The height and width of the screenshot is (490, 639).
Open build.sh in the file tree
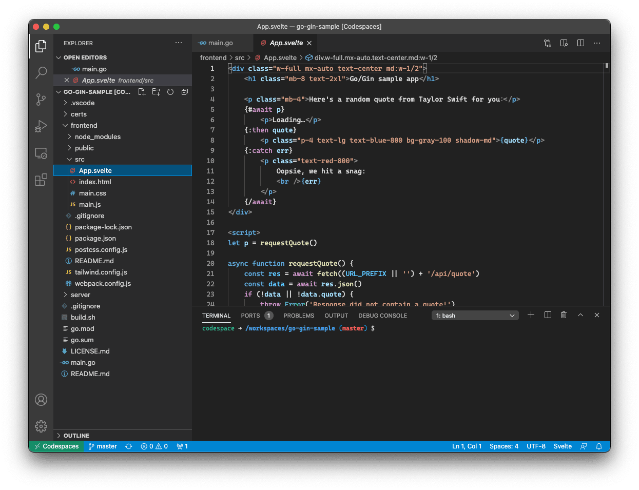[123, 317]
